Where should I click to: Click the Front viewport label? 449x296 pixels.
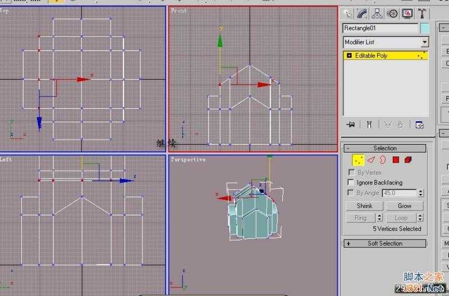click(x=179, y=11)
